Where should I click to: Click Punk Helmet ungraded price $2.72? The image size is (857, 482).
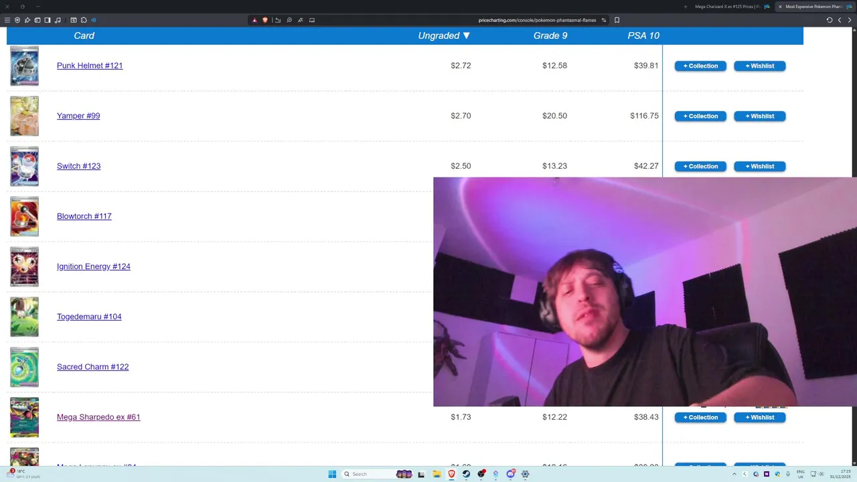[x=461, y=66]
